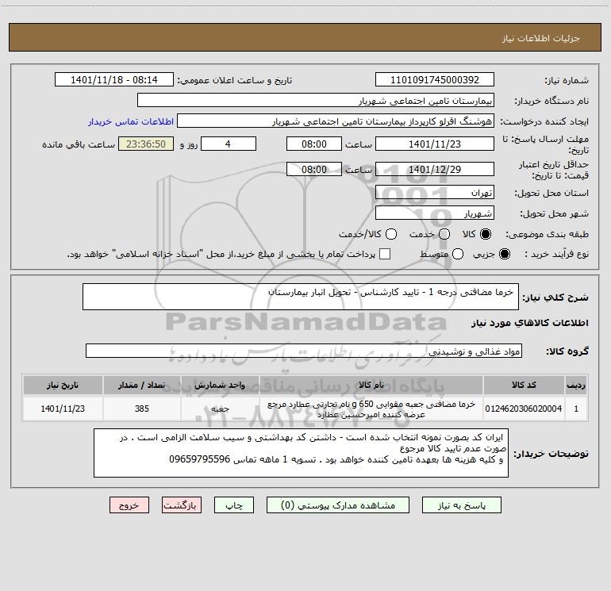Click the نام کالا column header

[x=371, y=385]
